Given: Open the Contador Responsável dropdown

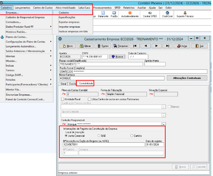Looking at the screenshot, I should [x=163, y=124].
